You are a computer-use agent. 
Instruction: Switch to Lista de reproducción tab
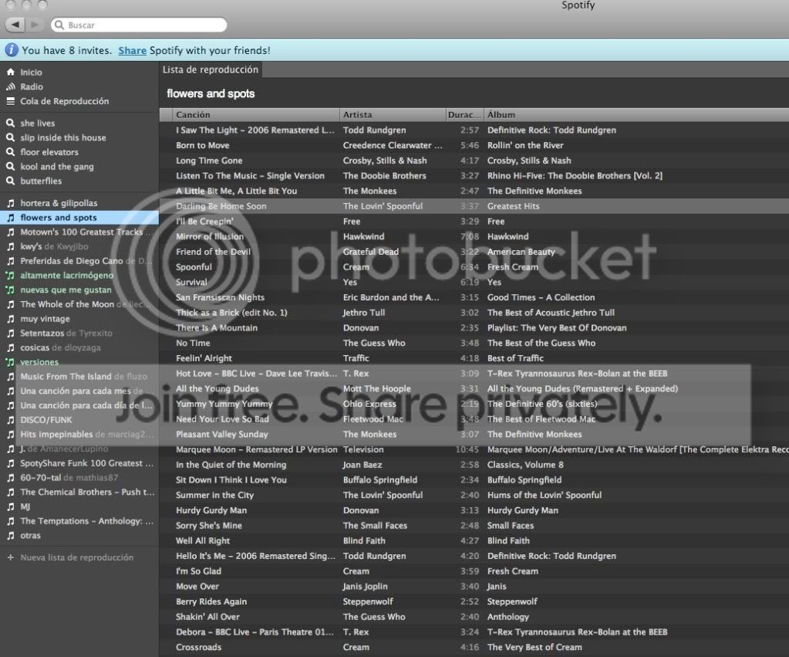coord(210,69)
